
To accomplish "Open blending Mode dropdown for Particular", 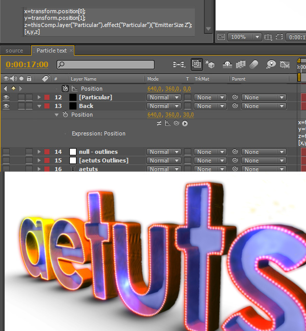I will pyautogui.click(x=164, y=97).
